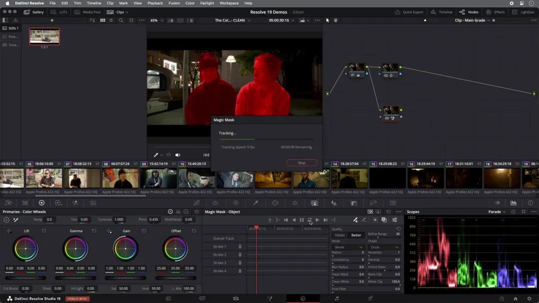
Task: Toggle the Media Pool panel
Action: tap(88, 12)
